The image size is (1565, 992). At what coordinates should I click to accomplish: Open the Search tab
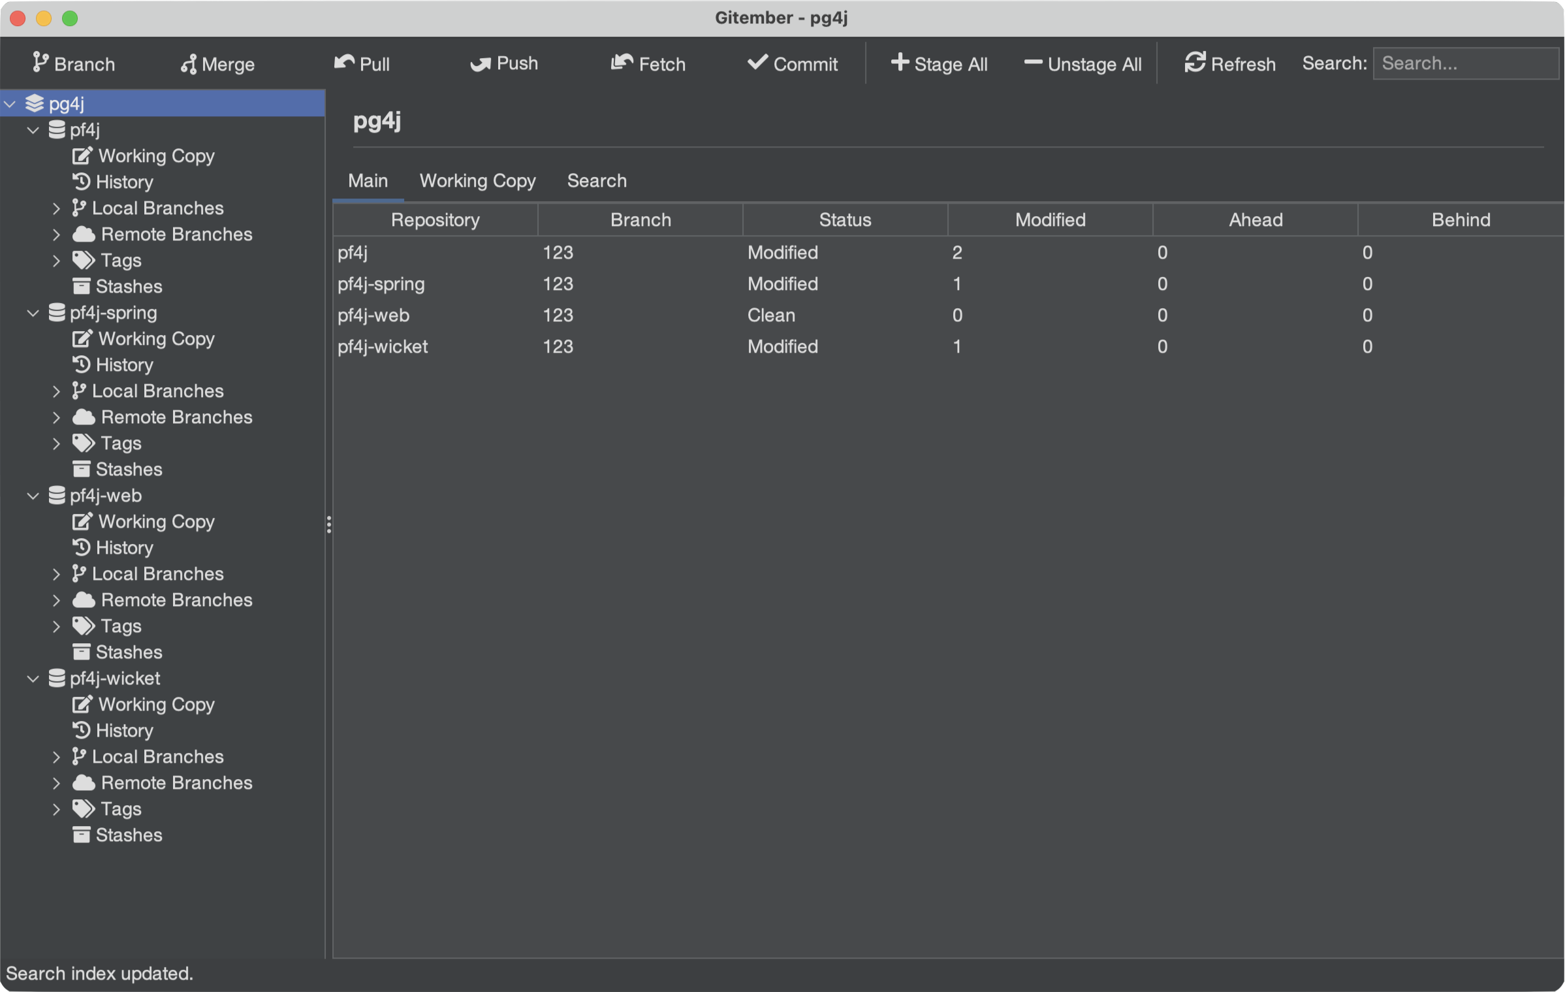tap(597, 181)
